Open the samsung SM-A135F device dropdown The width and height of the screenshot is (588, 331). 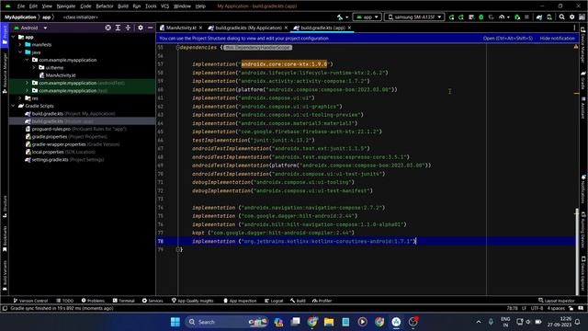414,17
